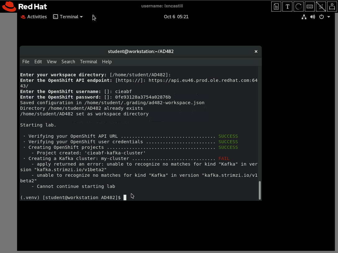The width and height of the screenshot is (338, 253).
Task: Open the on-screen keyboard icon
Action: (310, 7)
